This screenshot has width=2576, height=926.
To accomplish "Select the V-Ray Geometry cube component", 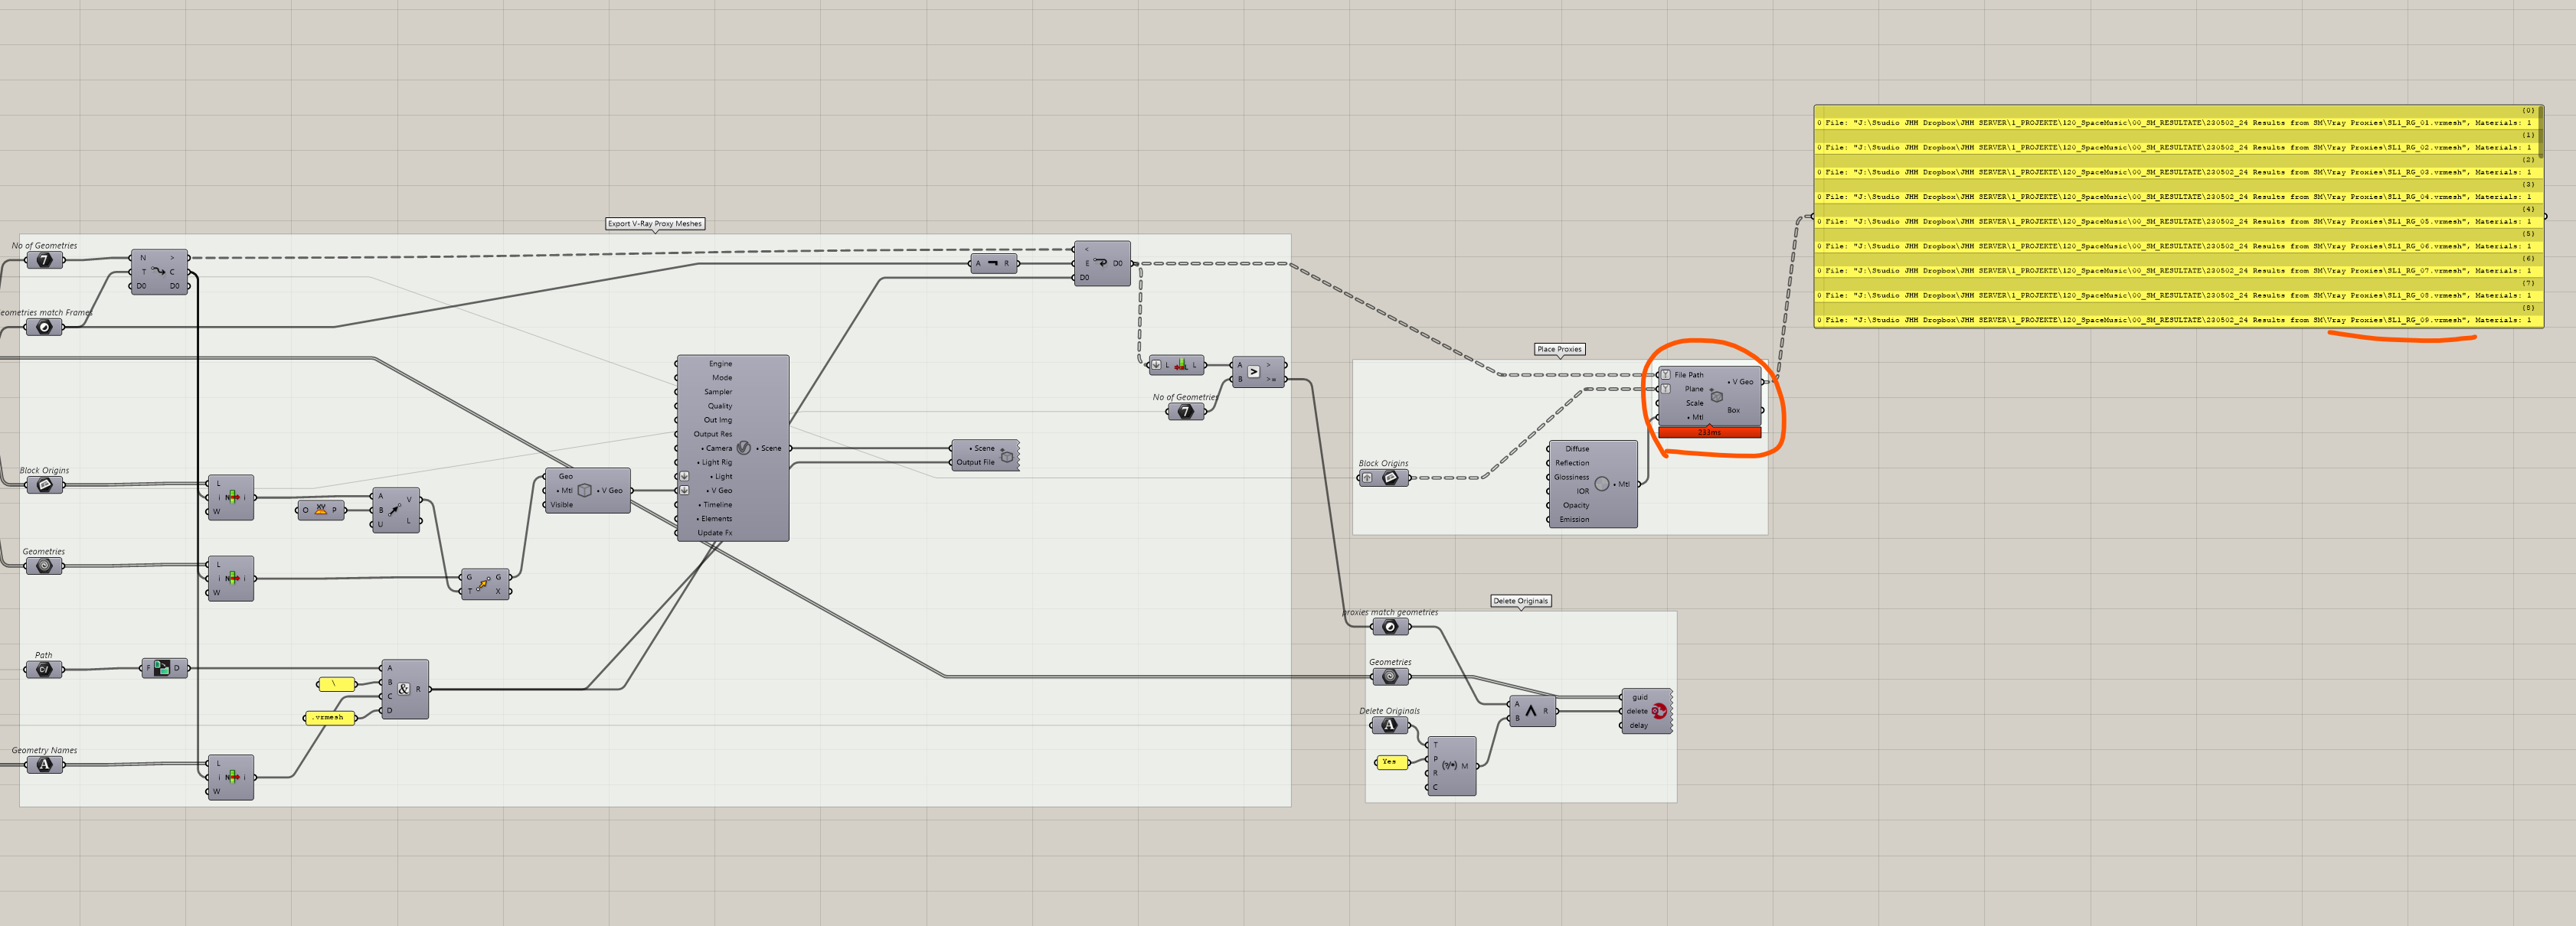I will [587, 491].
